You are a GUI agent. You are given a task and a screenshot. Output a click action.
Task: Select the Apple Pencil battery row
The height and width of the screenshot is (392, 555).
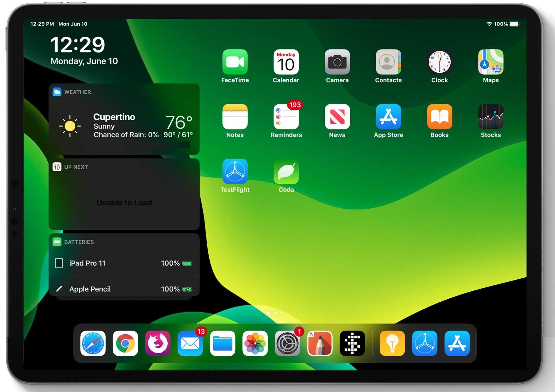124,289
